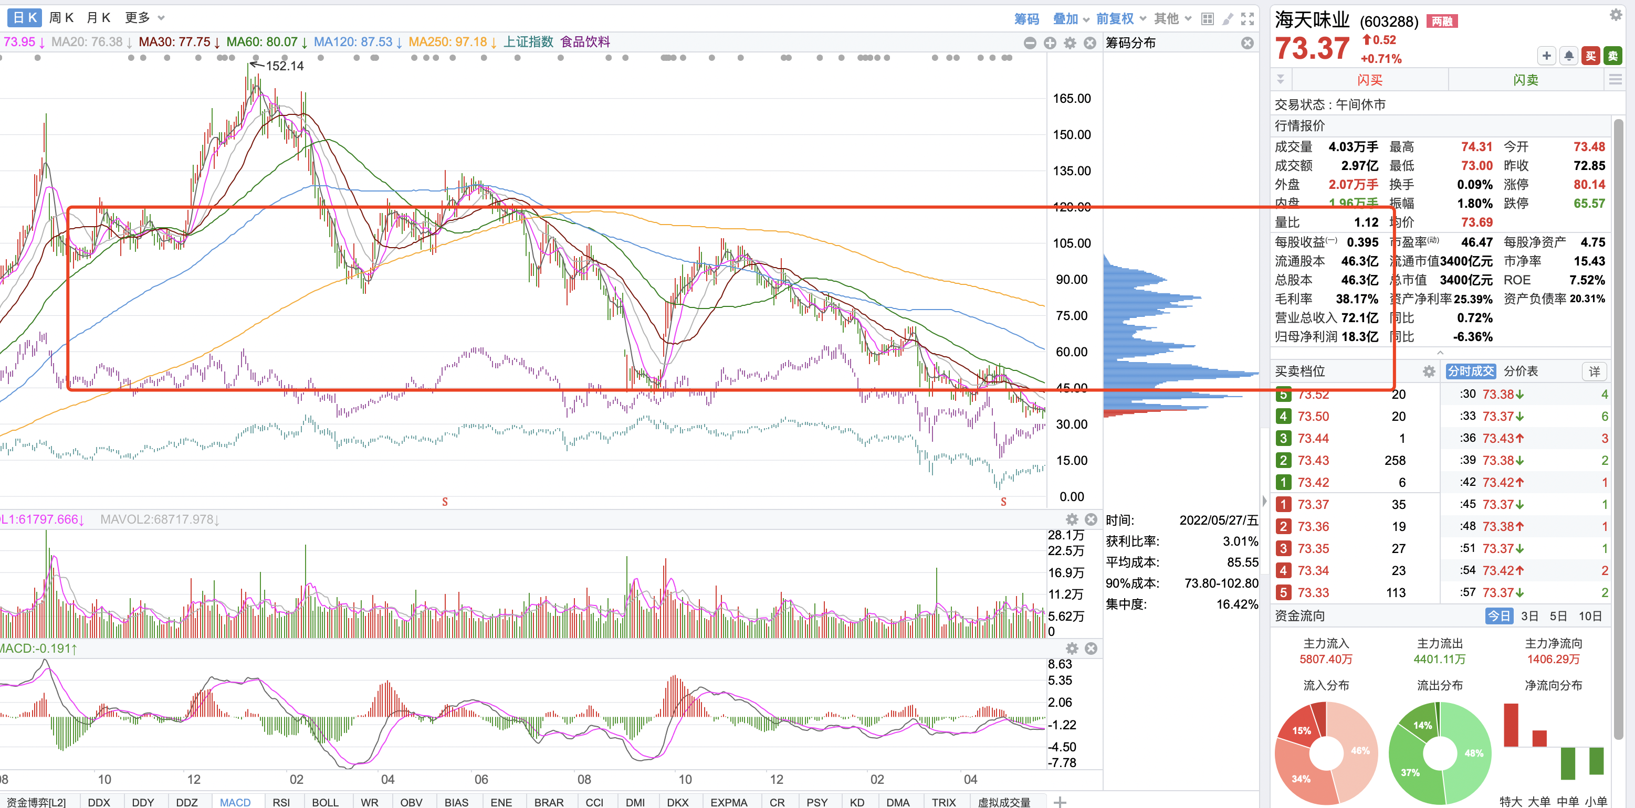The width and height of the screenshot is (1635, 808).
Task: Switch to 周K weekly chart tab
Action: tap(61, 18)
